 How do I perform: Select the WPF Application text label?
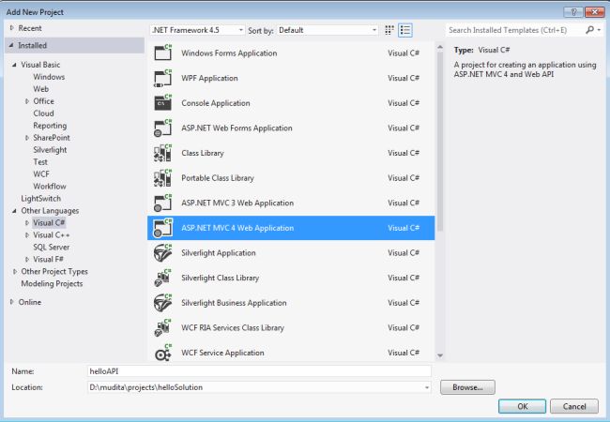pyautogui.click(x=209, y=78)
